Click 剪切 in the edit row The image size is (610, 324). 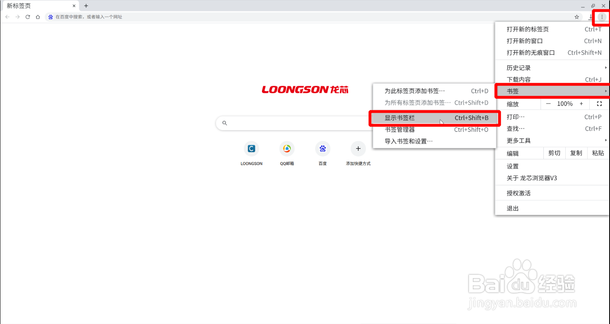click(554, 153)
